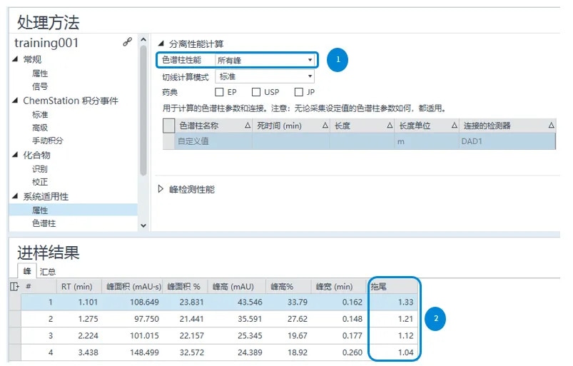Tick the USP pharmacopoeia checkbox
Viewport: 573px width, 366px height.
coord(255,92)
